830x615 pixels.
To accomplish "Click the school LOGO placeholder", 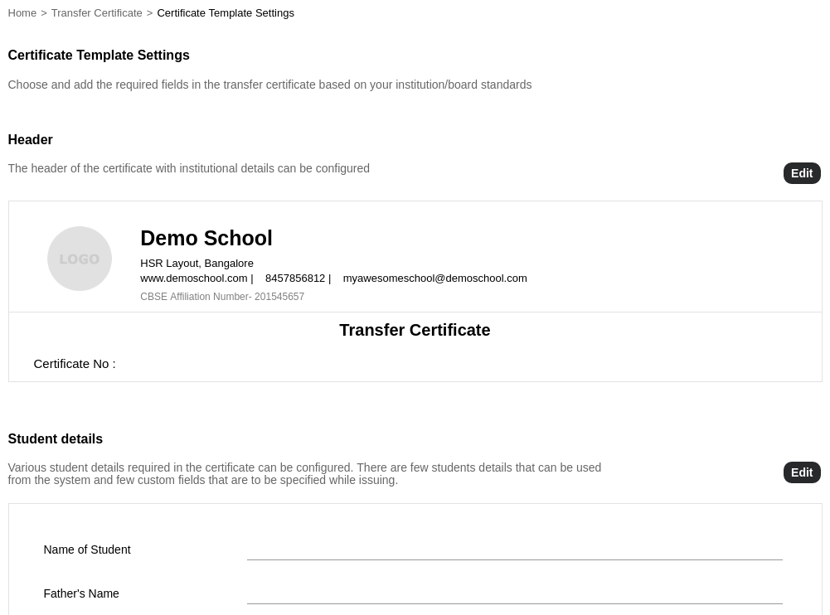I will [x=80, y=259].
